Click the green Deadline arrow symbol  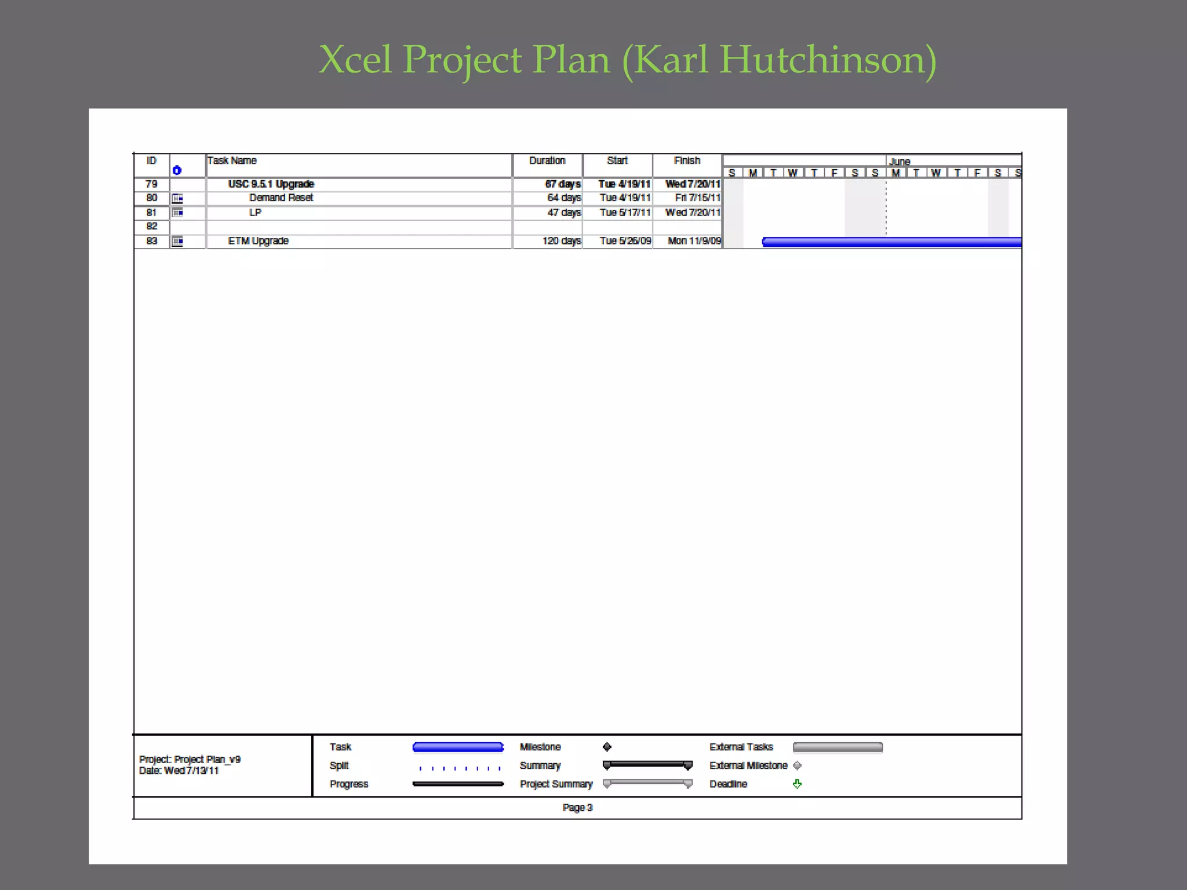point(798,784)
